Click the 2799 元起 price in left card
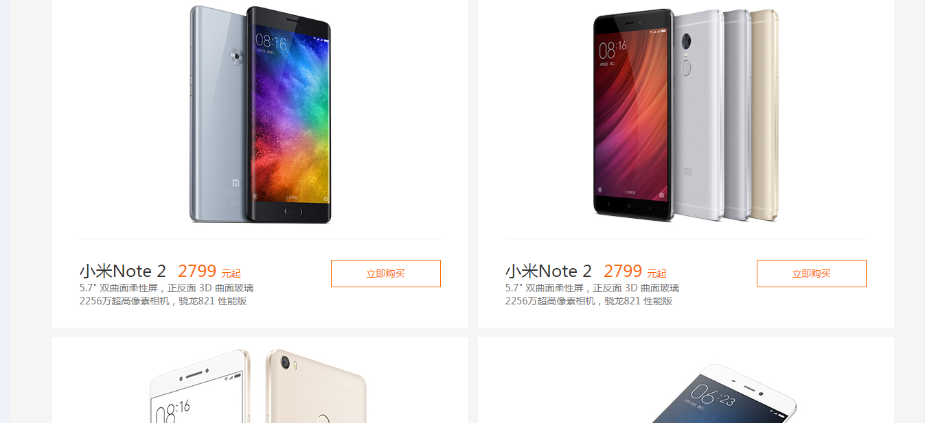 [x=209, y=271]
